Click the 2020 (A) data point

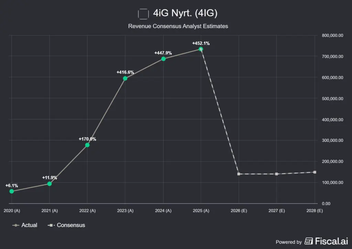click(x=12, y=191)
